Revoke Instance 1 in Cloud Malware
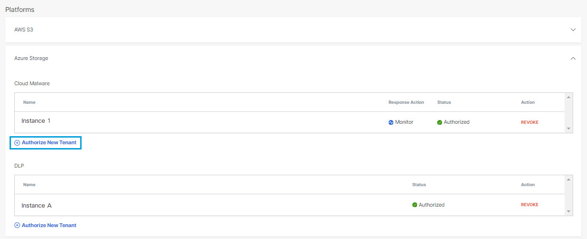The width and height of the screenshot is (587, 239). (529, 122)
